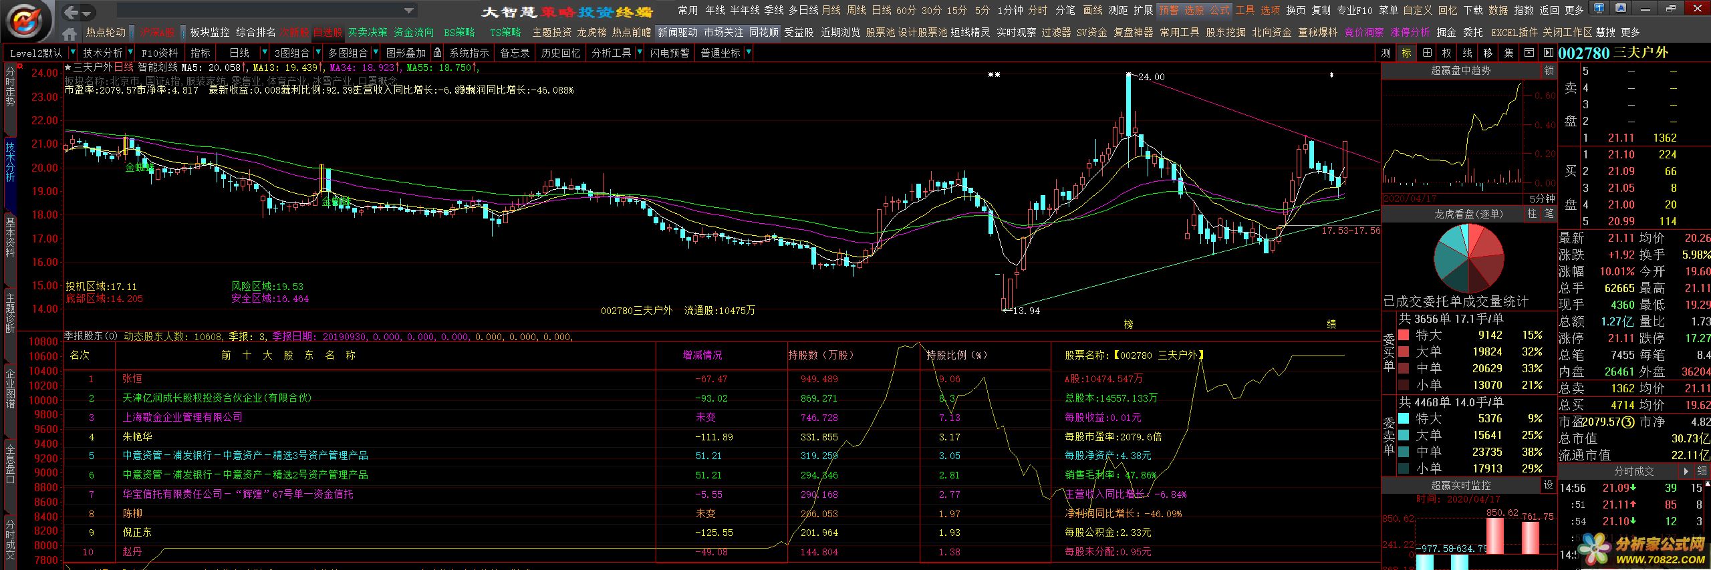Toggle the 移 move chart icon
The height and width of the screenshot is (570, 1711).
1488,53
